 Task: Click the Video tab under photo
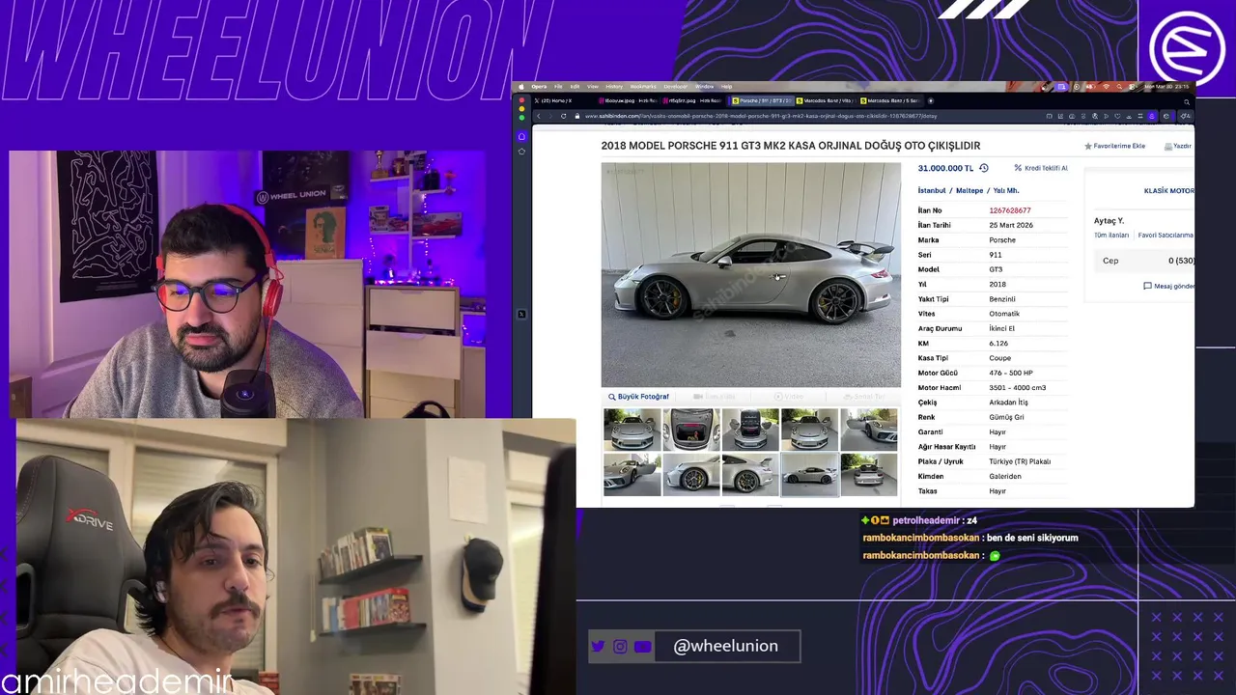click(x=789, y=397)
